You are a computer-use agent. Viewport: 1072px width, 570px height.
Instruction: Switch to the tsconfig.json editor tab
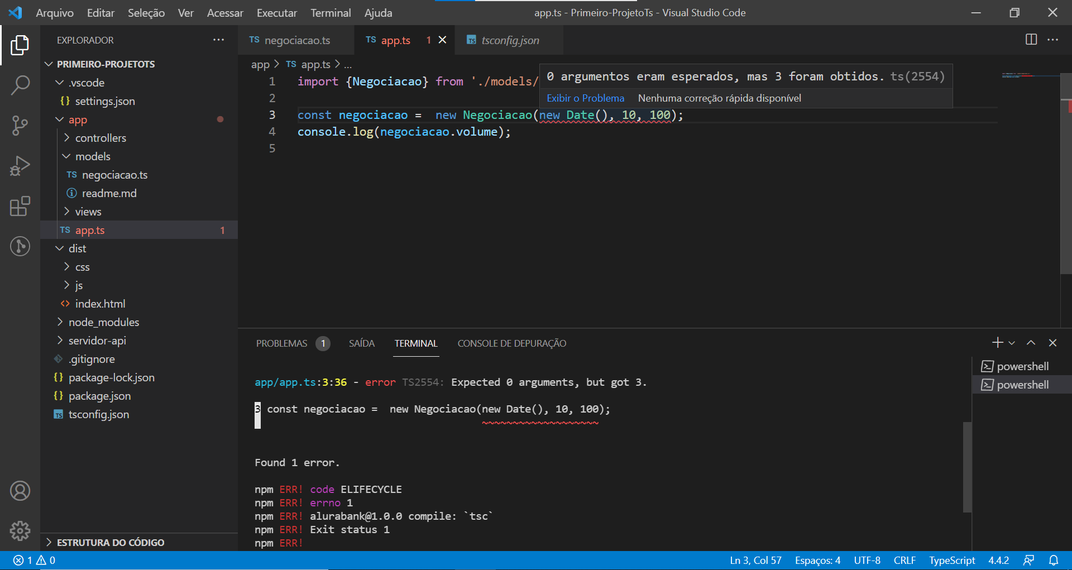[x=509, y=40]
